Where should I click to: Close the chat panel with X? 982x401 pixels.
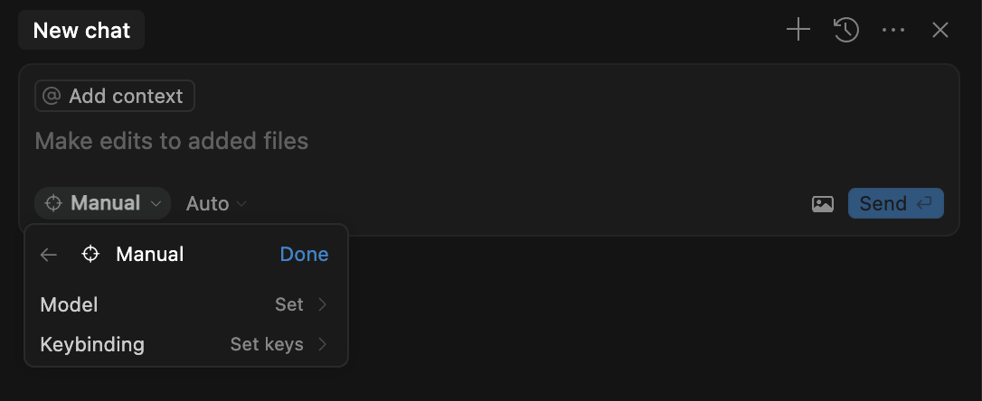pyautogui.click(x=940, y=31)
